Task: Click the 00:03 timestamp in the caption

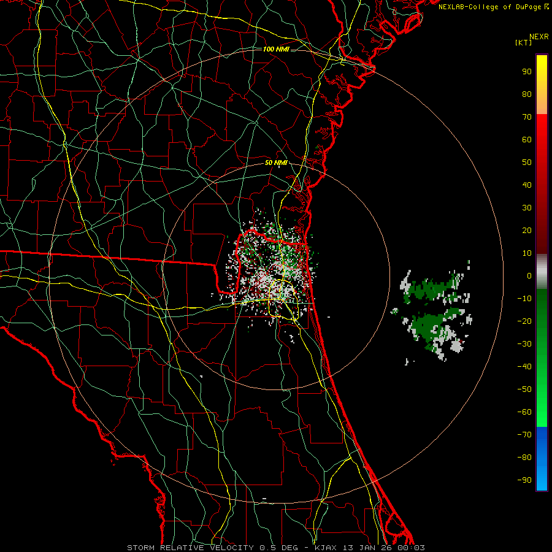Action: pos(411,548)
